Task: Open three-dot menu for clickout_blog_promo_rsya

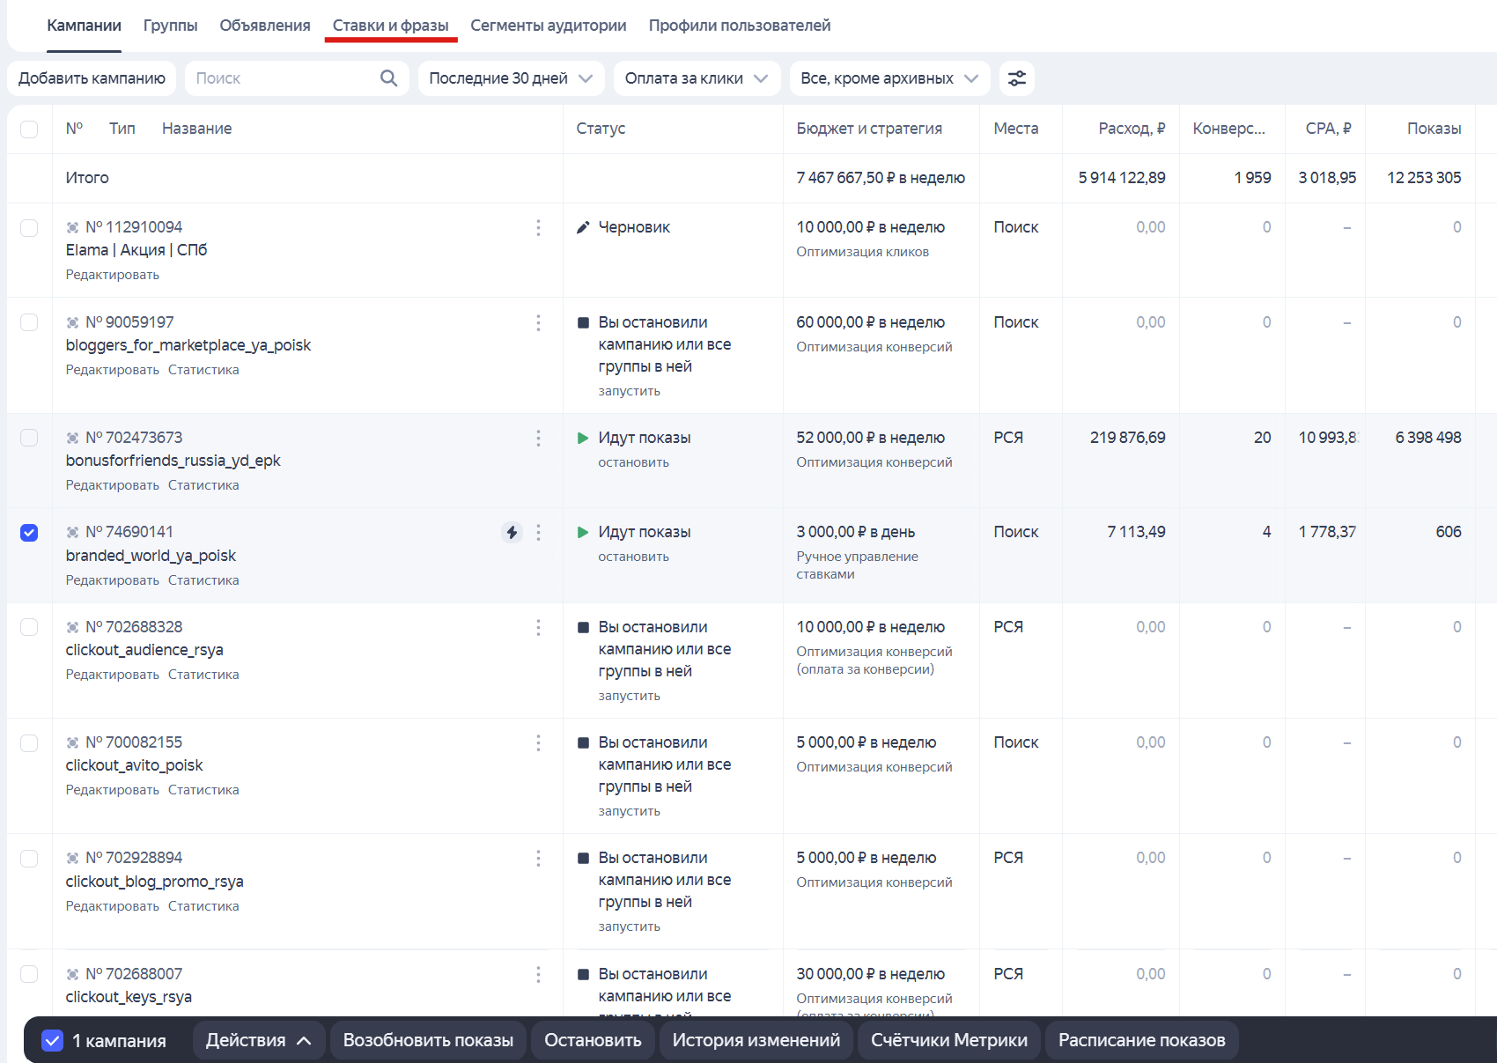Action: click(538, 859)
